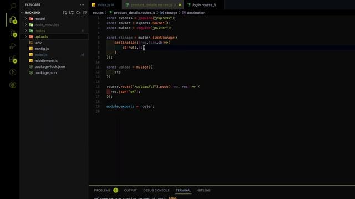Image resolution: width=355 pixels, height=199 pixels.
Task: Click the unsaved dot on product_details.routes.js tab
Action: coord(180,5)
